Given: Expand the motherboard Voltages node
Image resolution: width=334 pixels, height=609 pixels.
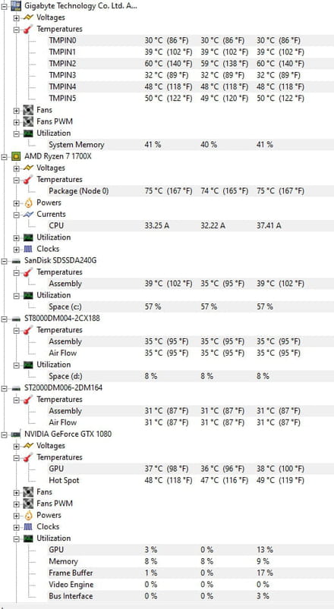Looking at the screenshot, I should (x=17, y=17).
